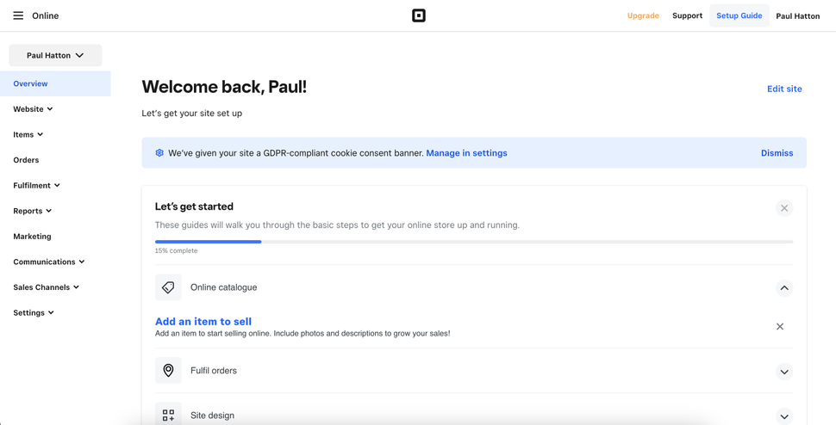Go to Marketing in the sidebar
Image resolution: width=836 pixels, height=425 pixels.
pos(32,237)
